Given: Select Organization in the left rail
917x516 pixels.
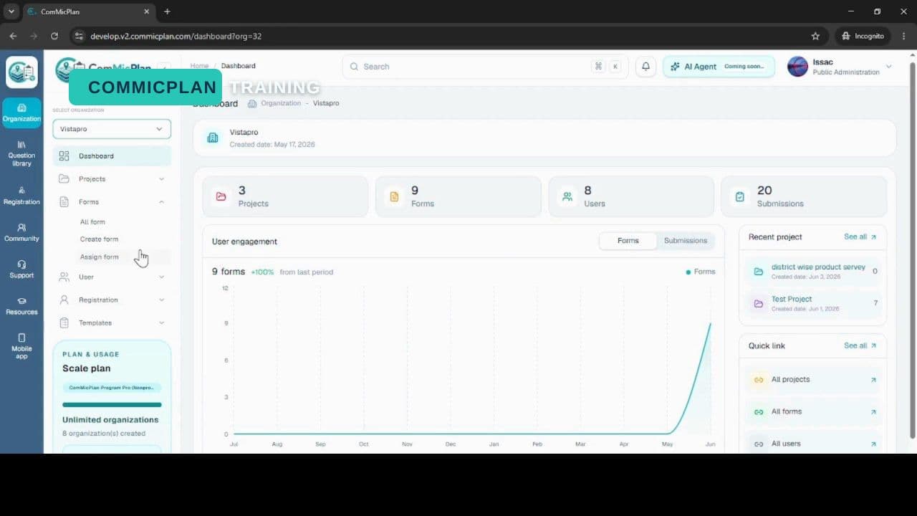Looking at the screenshot, I should pos(21,113).
